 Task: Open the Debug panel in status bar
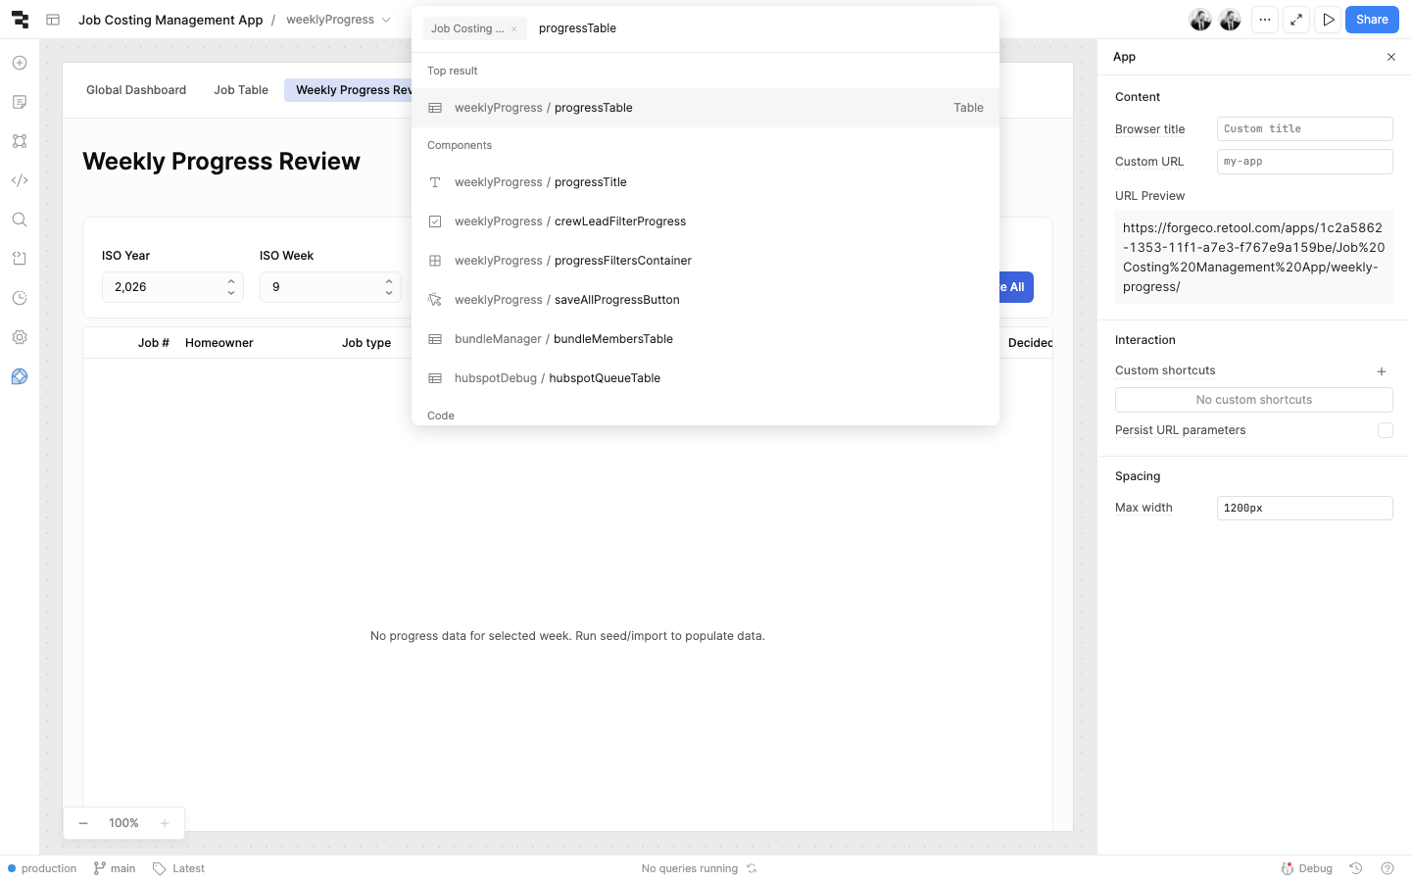[x=1307, y=868]
